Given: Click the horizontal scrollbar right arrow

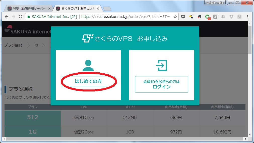Looking at the screenshot, I should (x=245, y=139).
